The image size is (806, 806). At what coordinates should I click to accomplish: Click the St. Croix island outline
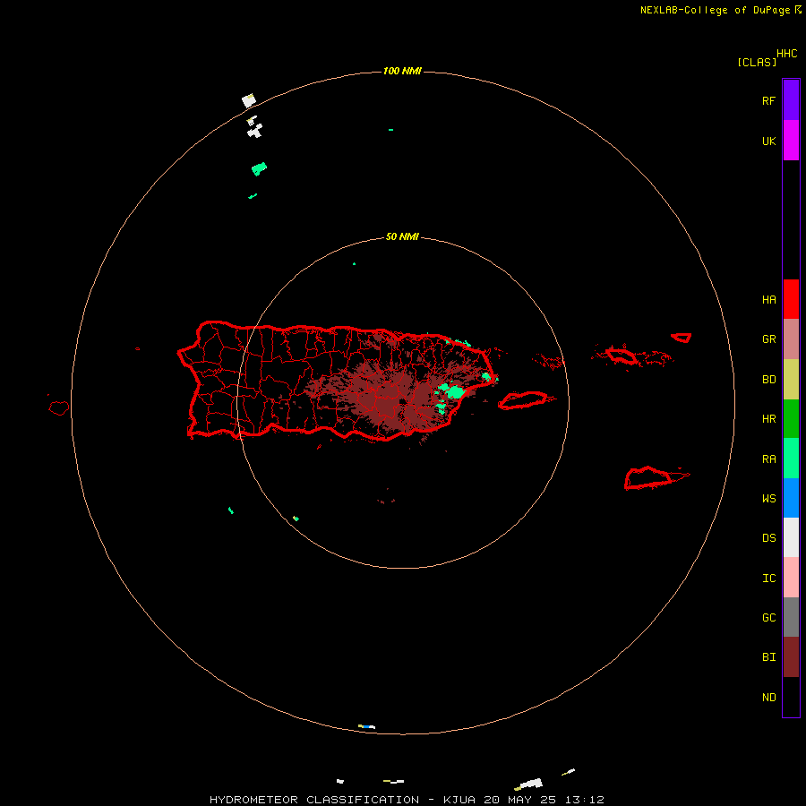point(648,478)
